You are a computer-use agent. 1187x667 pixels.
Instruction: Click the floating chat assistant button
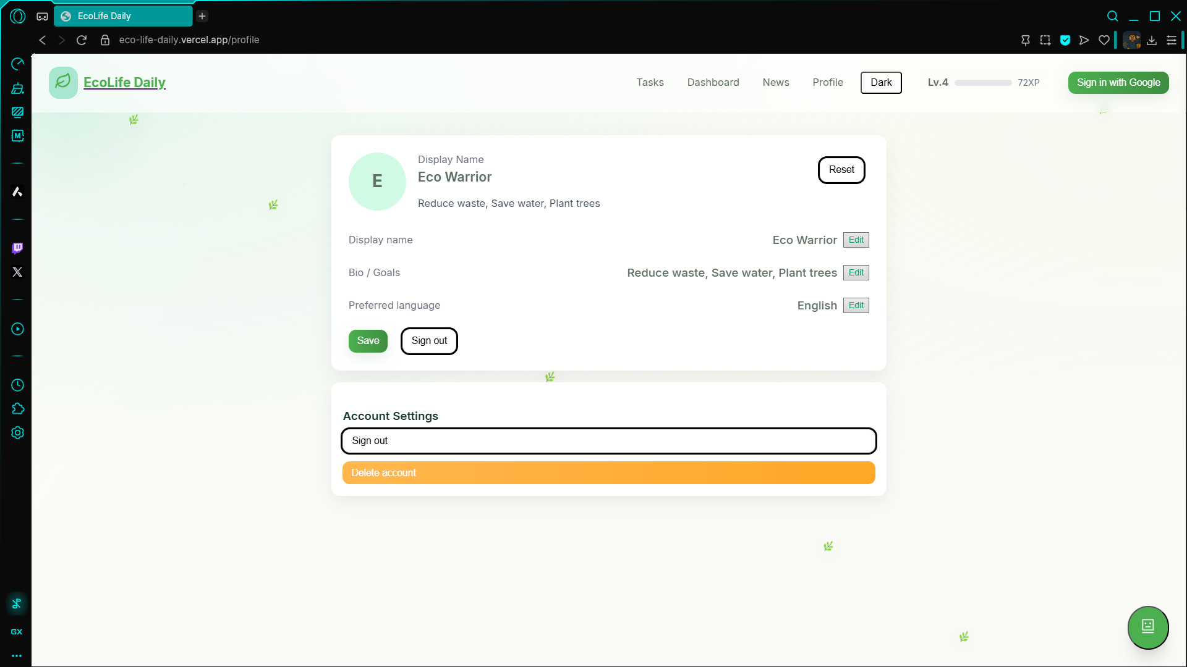pos(1148,627)
